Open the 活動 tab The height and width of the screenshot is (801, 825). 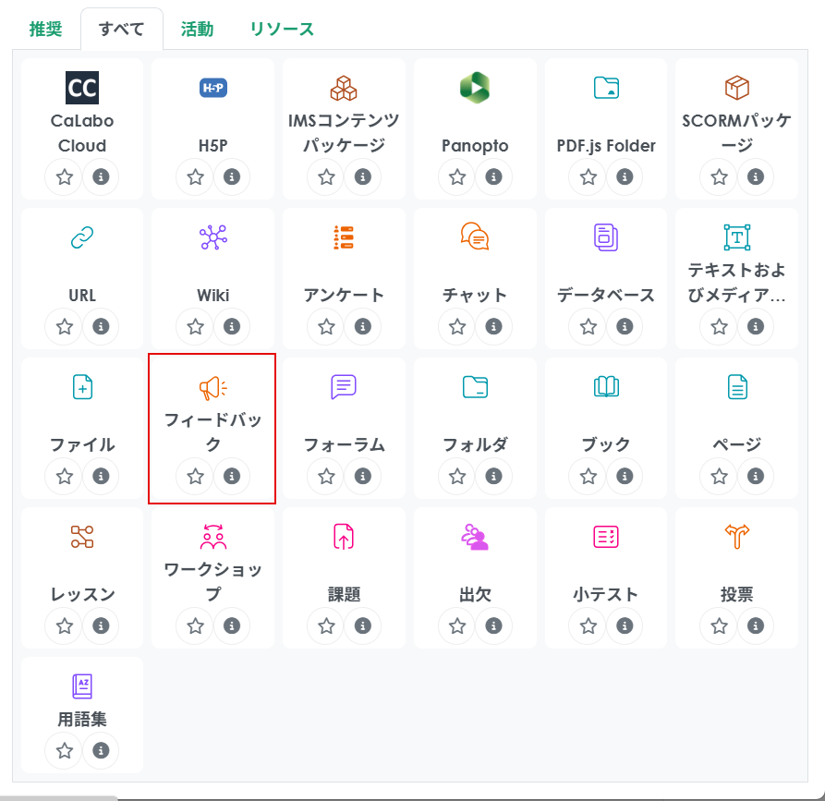[197, 29]
